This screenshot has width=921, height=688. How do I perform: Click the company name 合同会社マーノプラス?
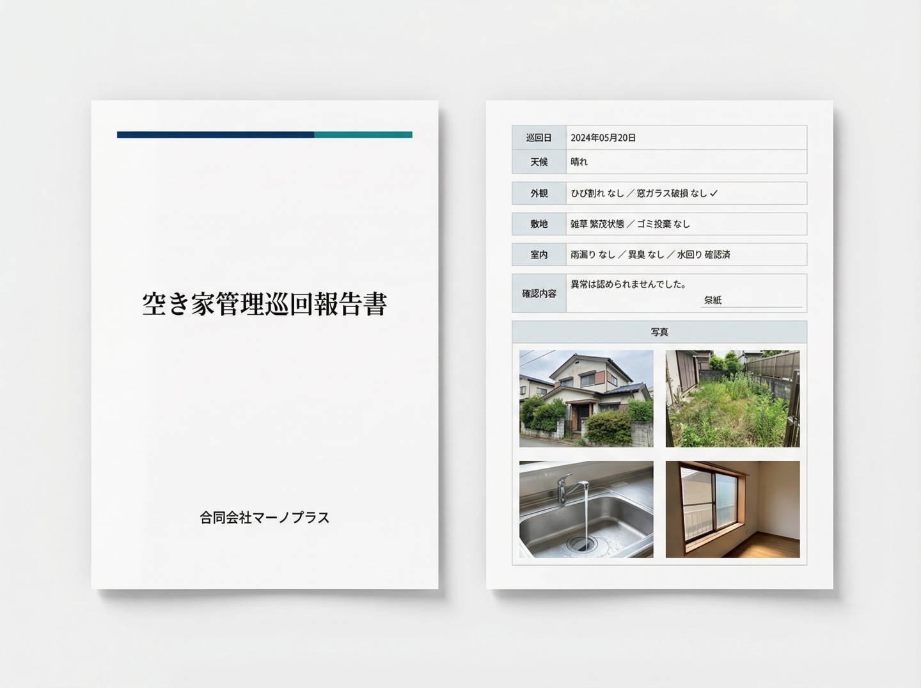pyautogui.click(x=264, y=518)
